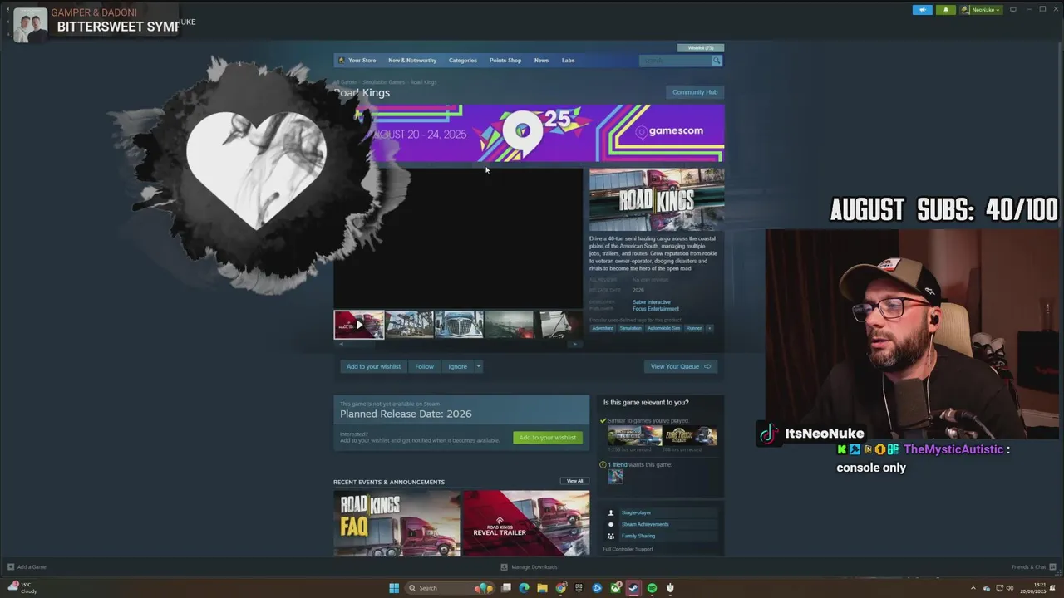
Task: Click the Single-player feature link
Action: (637, 512)
